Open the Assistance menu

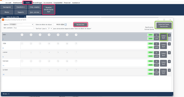click(x=76, y=3)
